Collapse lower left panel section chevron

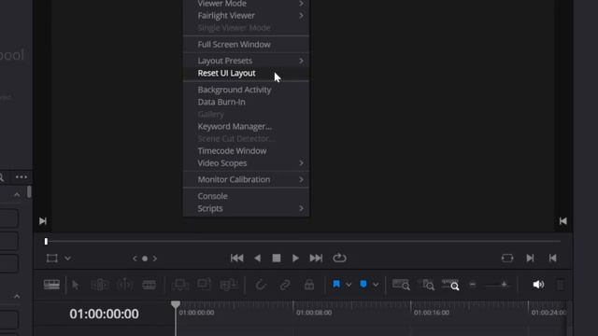click(x=17, y=297)
